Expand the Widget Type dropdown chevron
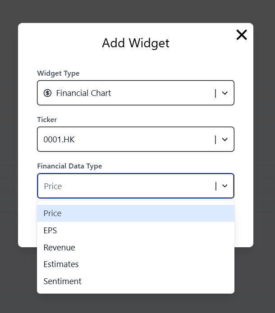The image size is (275, 313). click(225, 93)
